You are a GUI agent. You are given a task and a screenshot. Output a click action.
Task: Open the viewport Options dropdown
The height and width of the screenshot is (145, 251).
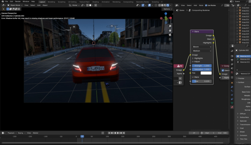(x=168, y=9)
